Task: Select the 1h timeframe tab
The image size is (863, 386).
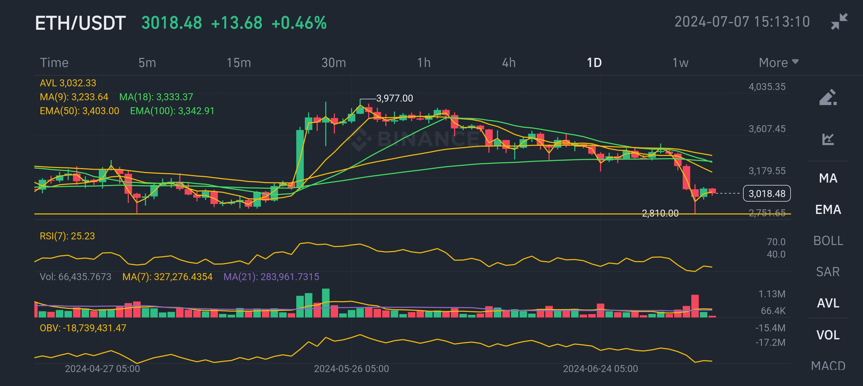Action: 423,63
